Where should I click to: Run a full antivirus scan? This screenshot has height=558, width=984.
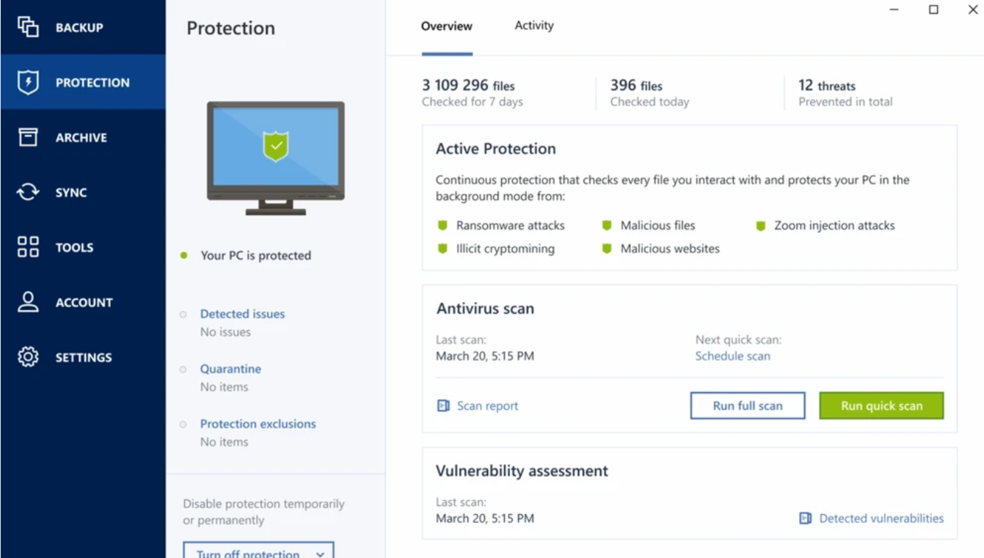tap(747, 405)
